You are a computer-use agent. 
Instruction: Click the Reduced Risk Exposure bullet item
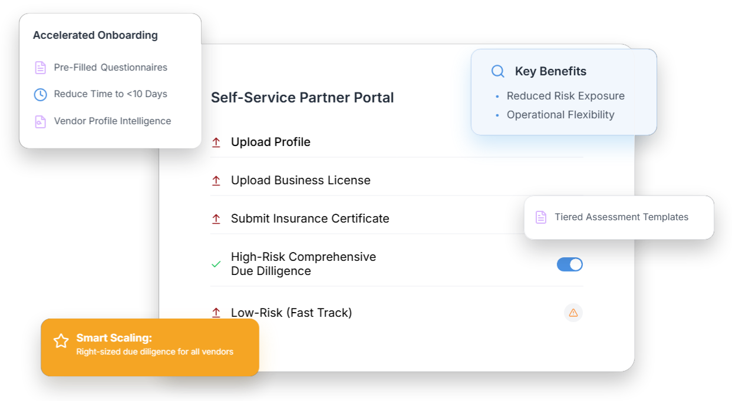tap(565, 95)
